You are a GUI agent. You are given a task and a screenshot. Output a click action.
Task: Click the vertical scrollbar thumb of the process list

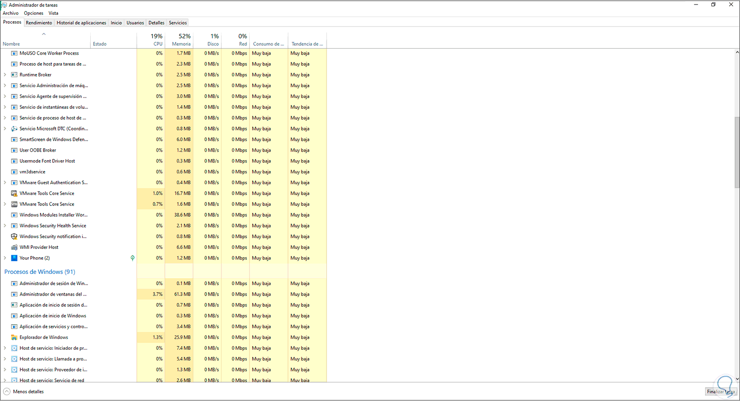737,152
